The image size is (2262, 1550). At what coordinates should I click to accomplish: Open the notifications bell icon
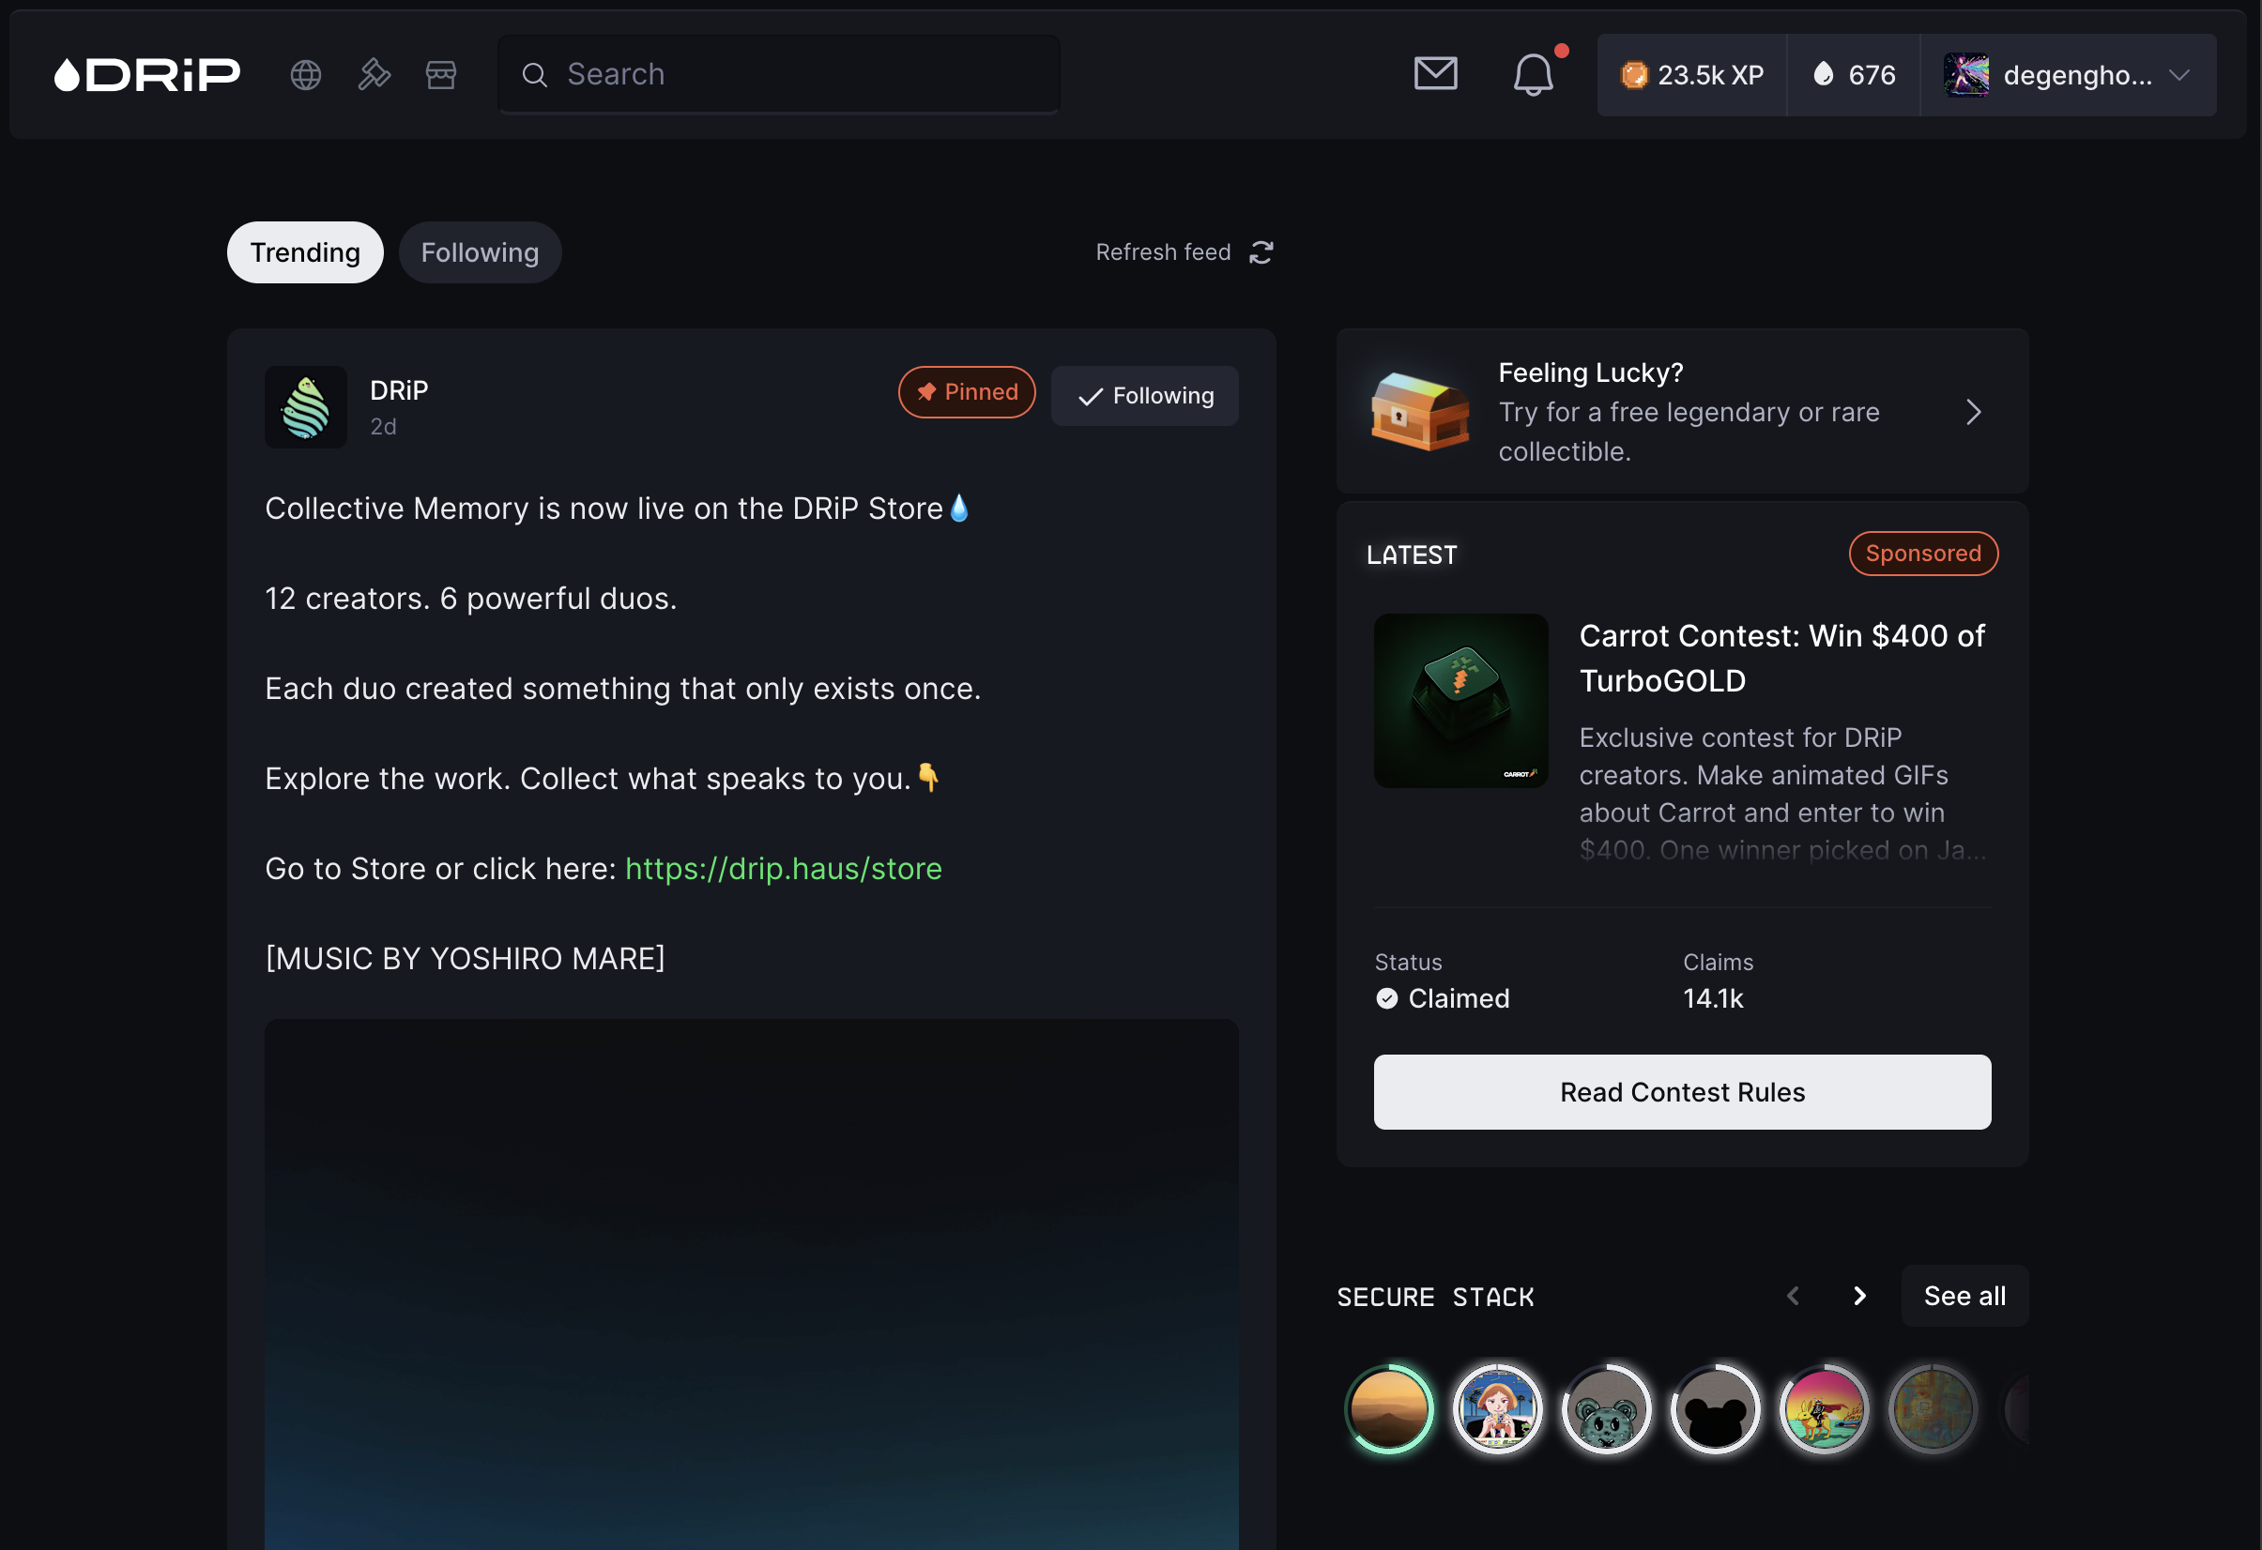coord(1533,74)
